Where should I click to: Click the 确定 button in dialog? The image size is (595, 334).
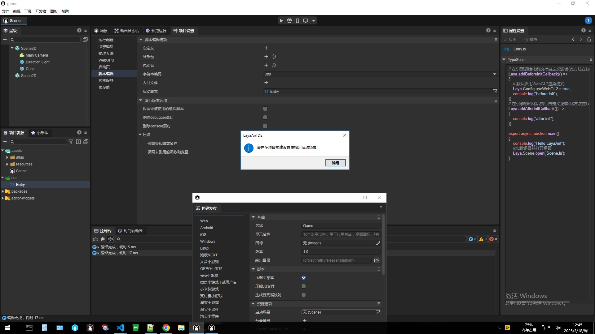(x=335, y=163)
